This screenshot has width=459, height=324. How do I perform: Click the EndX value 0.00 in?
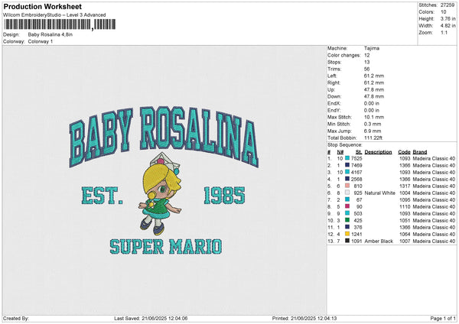pyautogui.click(x=372, y=103)
